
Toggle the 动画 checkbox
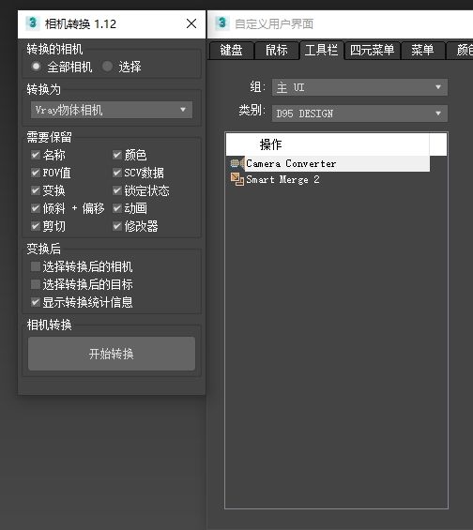(117, 208)
